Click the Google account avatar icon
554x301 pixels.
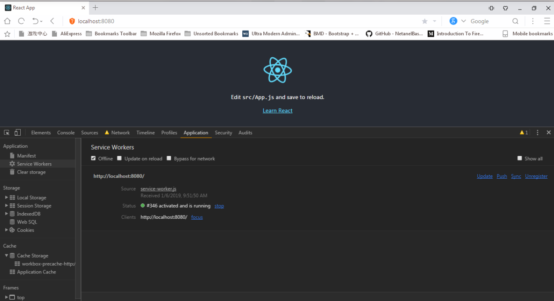(453, 21)
